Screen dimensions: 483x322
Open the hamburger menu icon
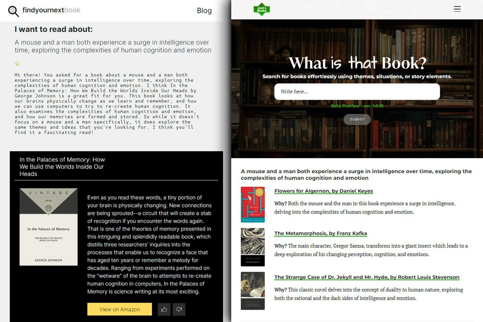tap(457, 9)
